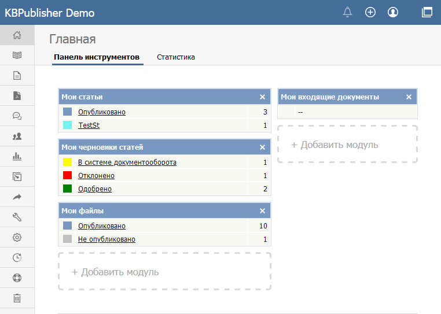Open the wrench tools icon in sidebar
Image resolution: width=441 pixels, height=314 pixels.
point(17,217)
